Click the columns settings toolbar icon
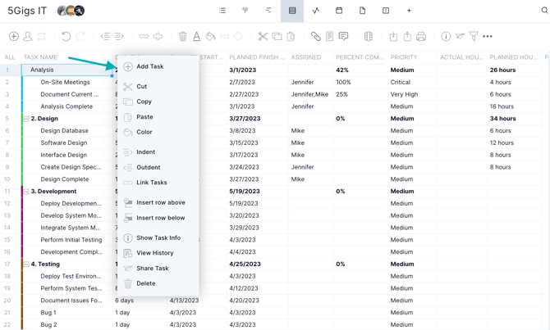Viewport: 550px width, 330px height. [x=369, y=36]
